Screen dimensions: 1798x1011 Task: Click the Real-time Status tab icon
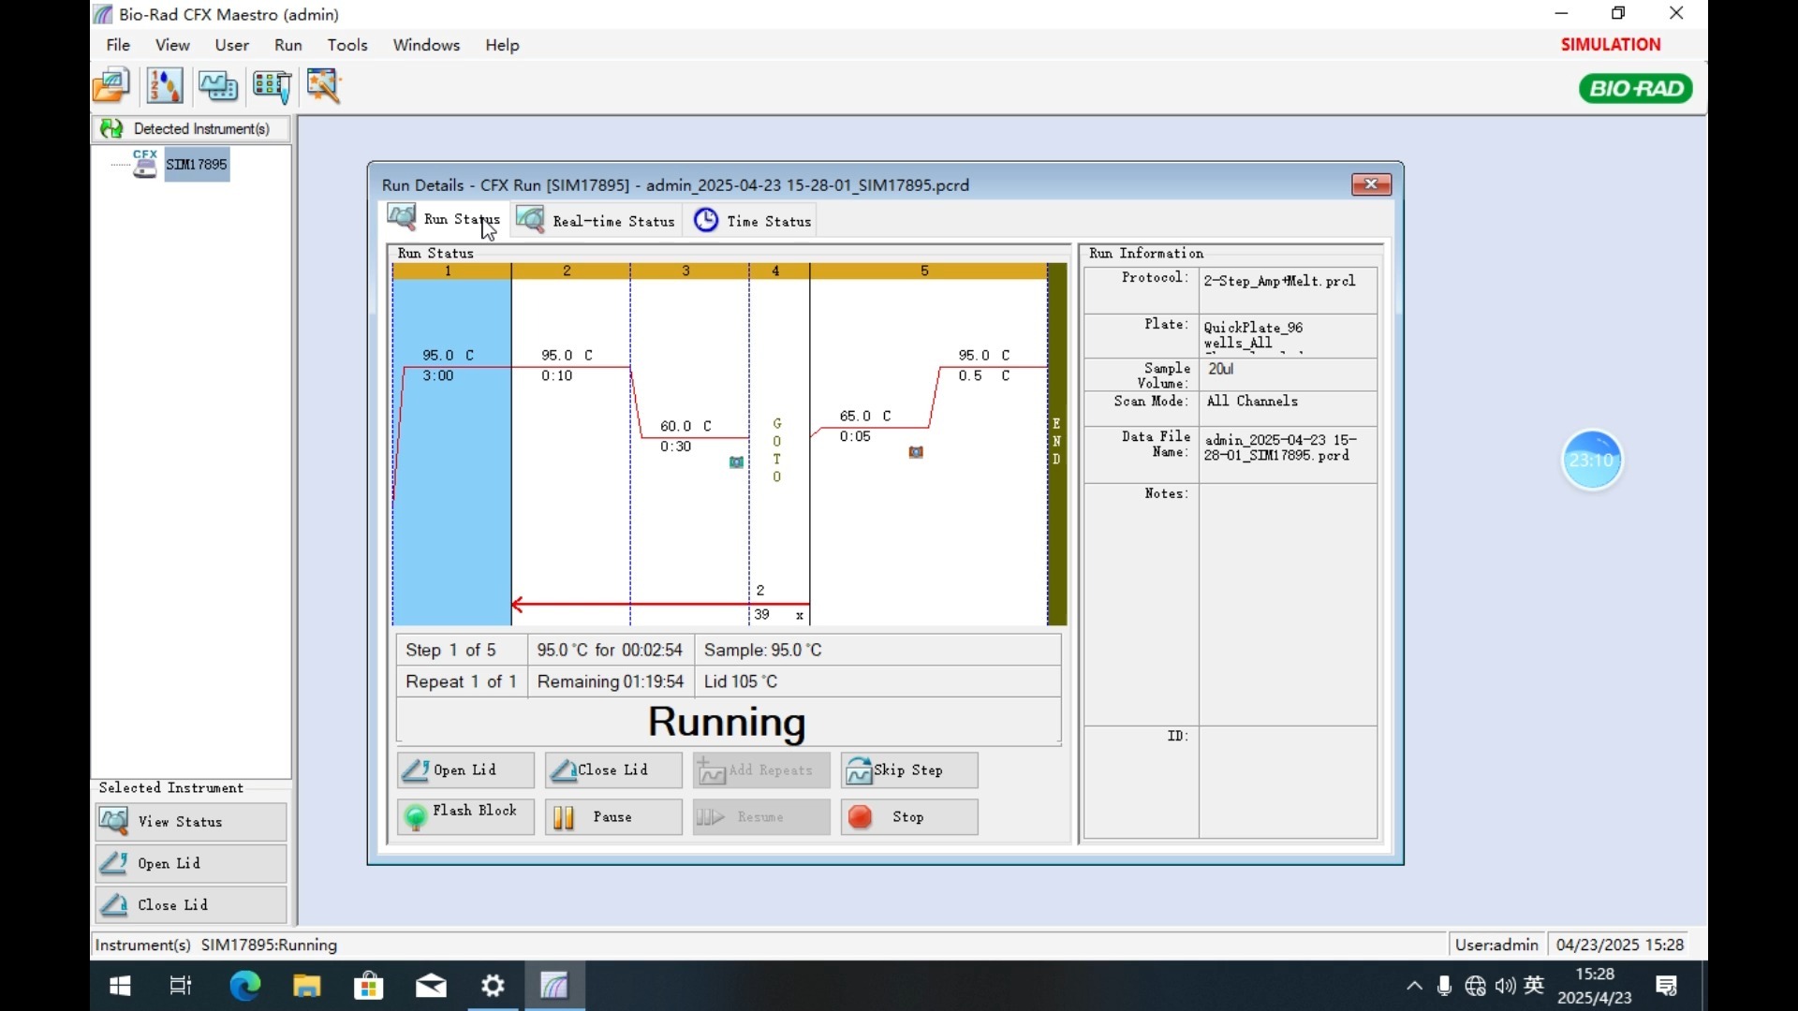[x=530, y=220]
